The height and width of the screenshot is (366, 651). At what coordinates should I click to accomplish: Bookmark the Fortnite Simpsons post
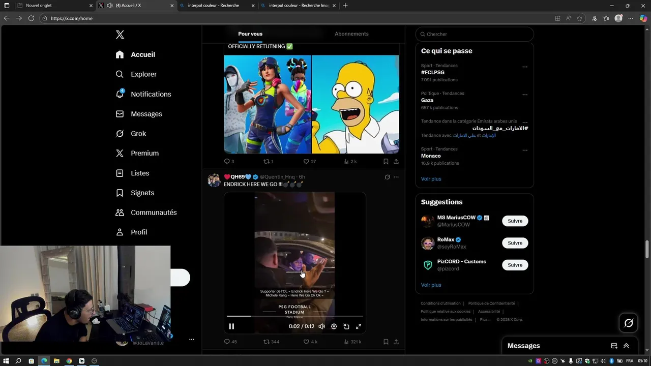(386, 161)
